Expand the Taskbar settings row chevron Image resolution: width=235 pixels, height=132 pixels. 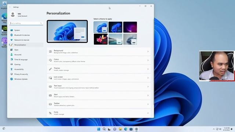[148, 104]
